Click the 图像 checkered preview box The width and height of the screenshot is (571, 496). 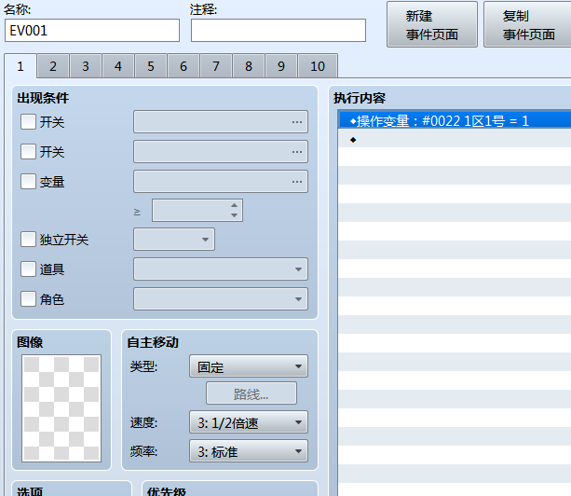[x=61, y=408]
